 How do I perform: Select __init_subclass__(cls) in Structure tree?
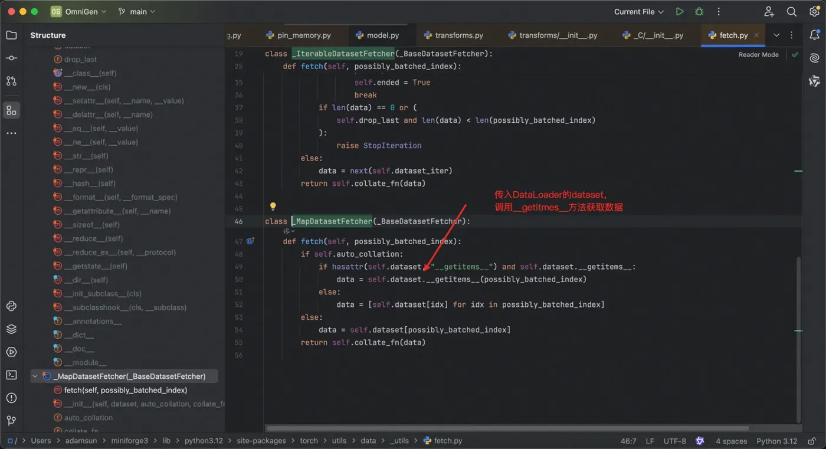pyautogui.click(x=103, y=294)
